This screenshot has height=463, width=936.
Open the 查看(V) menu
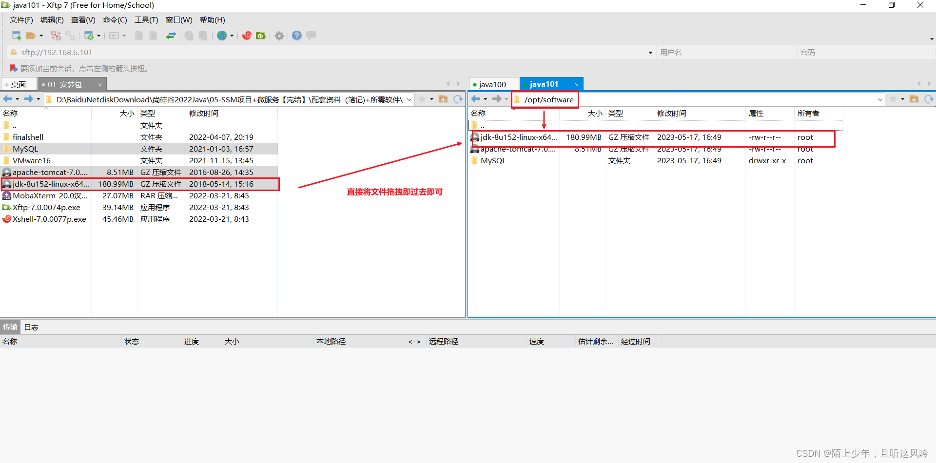pos(83,20)
